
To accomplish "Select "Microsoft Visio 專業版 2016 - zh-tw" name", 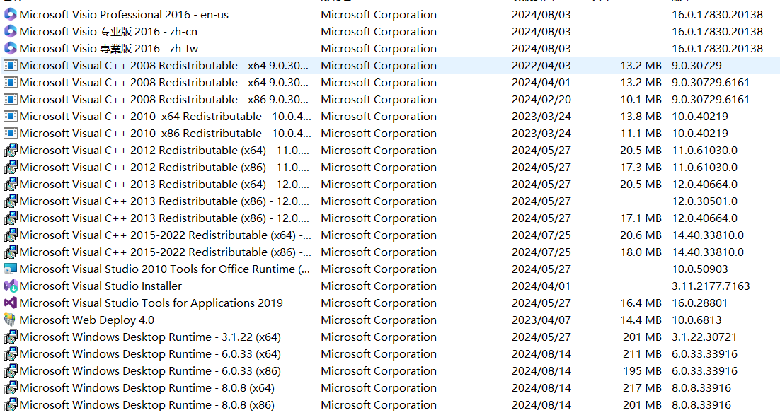I will [109, 48].
